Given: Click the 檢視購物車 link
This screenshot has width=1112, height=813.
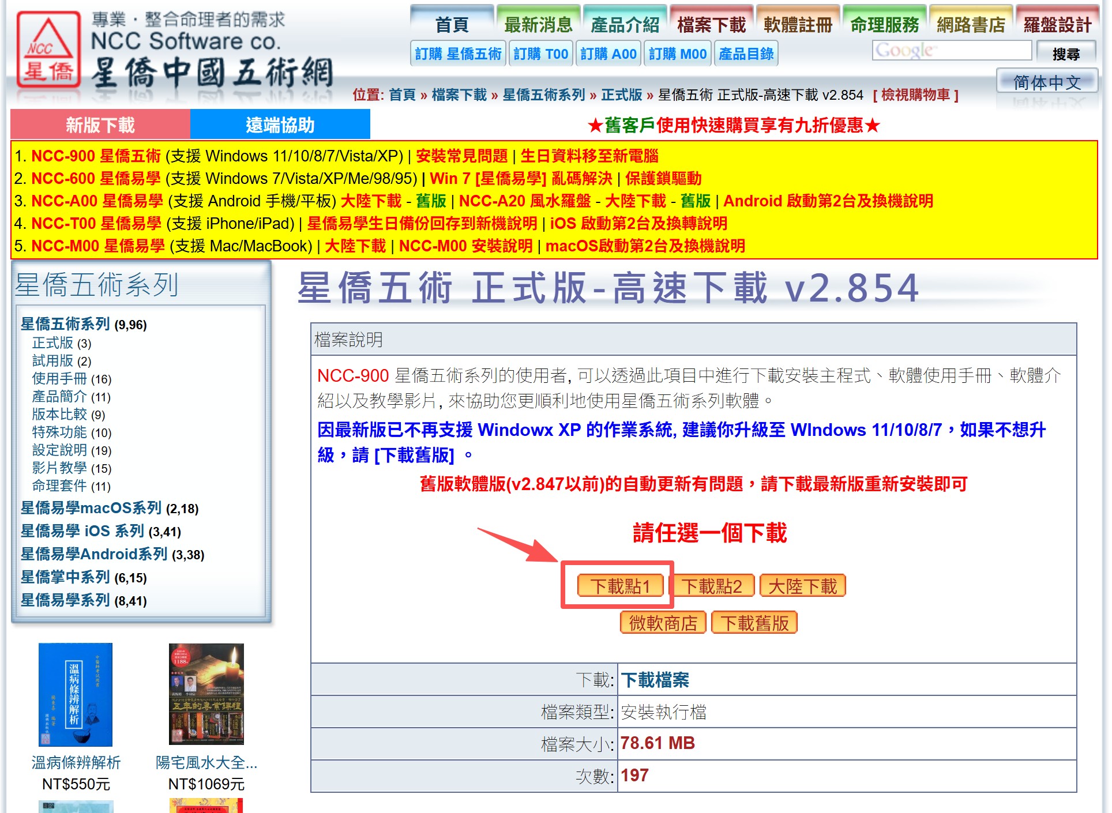Looking at the screenshot, I should (x=915, y=95).
